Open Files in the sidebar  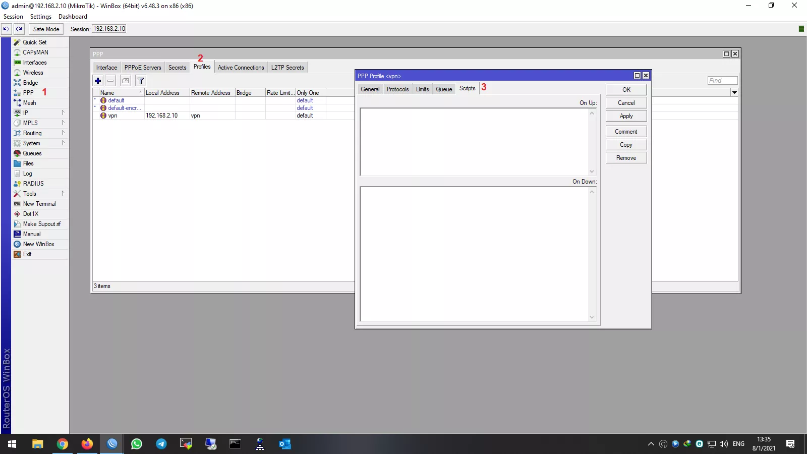tap(28, 163)
